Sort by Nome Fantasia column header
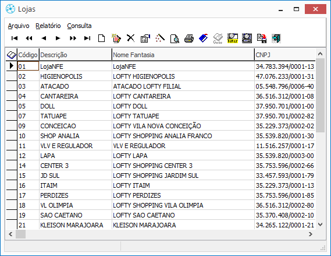 183,55
